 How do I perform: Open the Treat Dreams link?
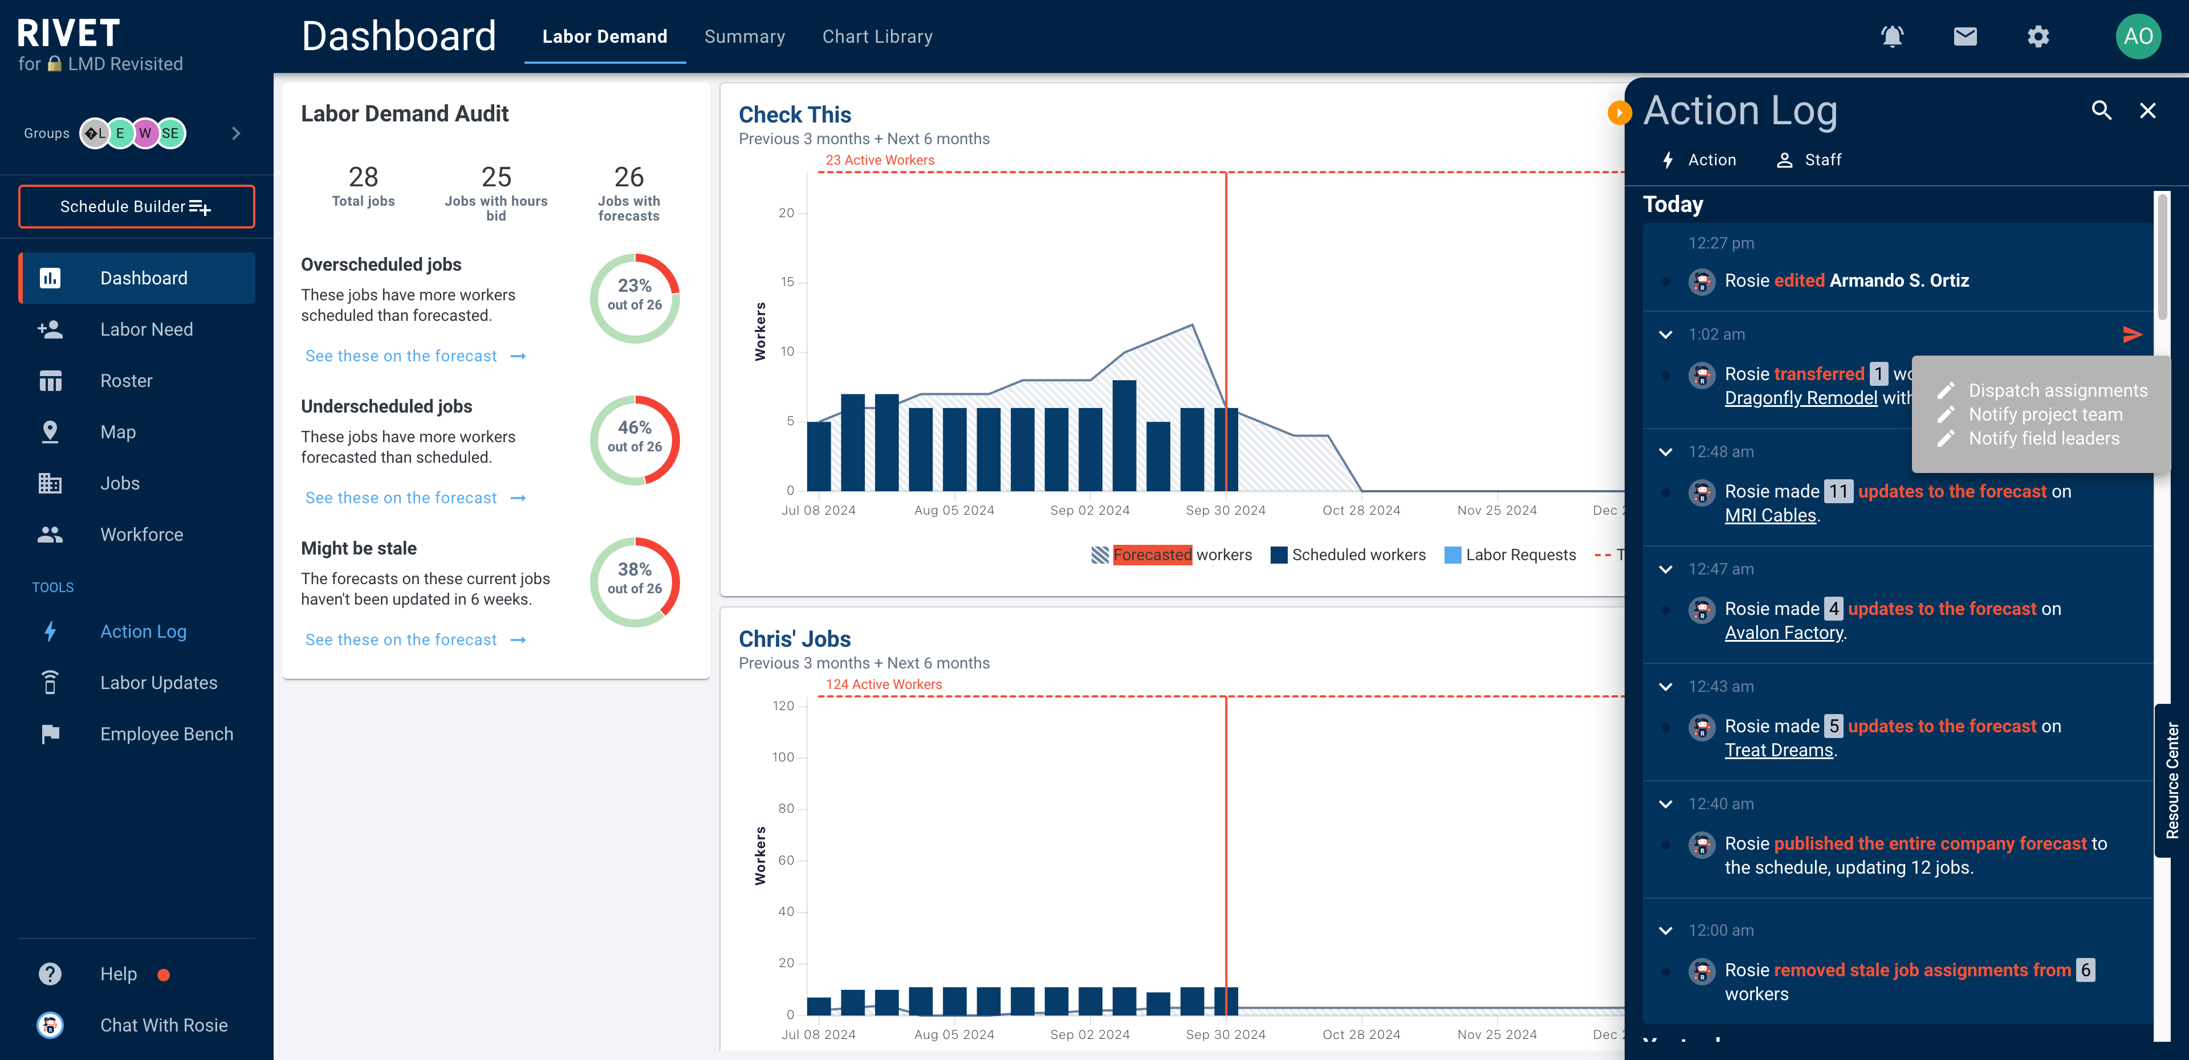[1779, 749]
